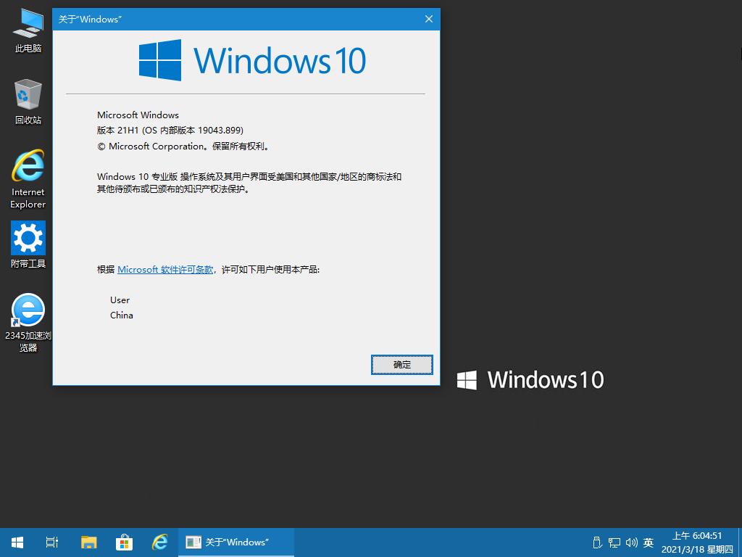Switch input language via 英 indicator
This screenshot has height=557, width=742.
click(649, 542)
